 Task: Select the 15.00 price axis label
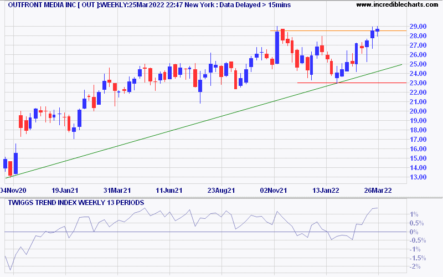pos(418,158)
